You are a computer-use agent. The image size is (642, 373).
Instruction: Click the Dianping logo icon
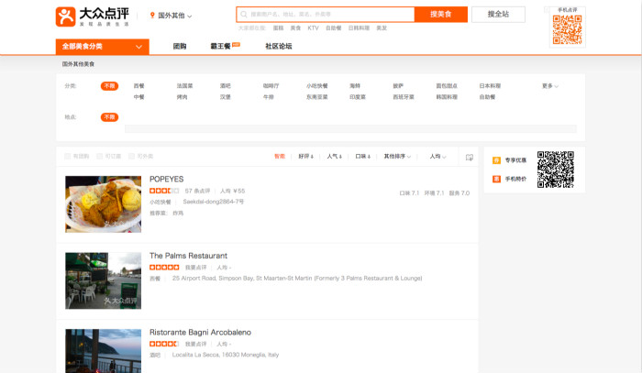pyautogui.click(x=67, y=16)
